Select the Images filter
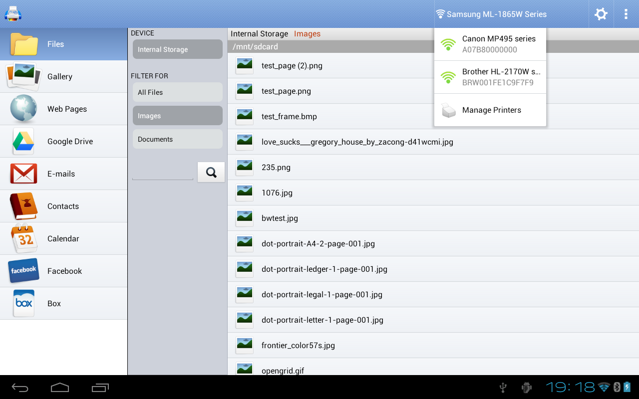Image resolution: width=639 pixels, height=399 pixels. [177, 116]
